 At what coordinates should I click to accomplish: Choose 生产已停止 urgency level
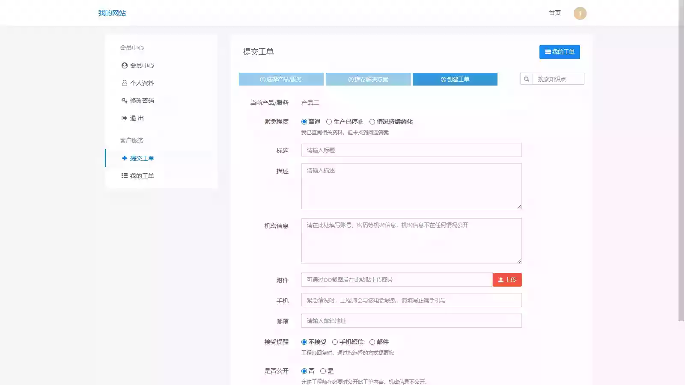[x=329, y=121]
